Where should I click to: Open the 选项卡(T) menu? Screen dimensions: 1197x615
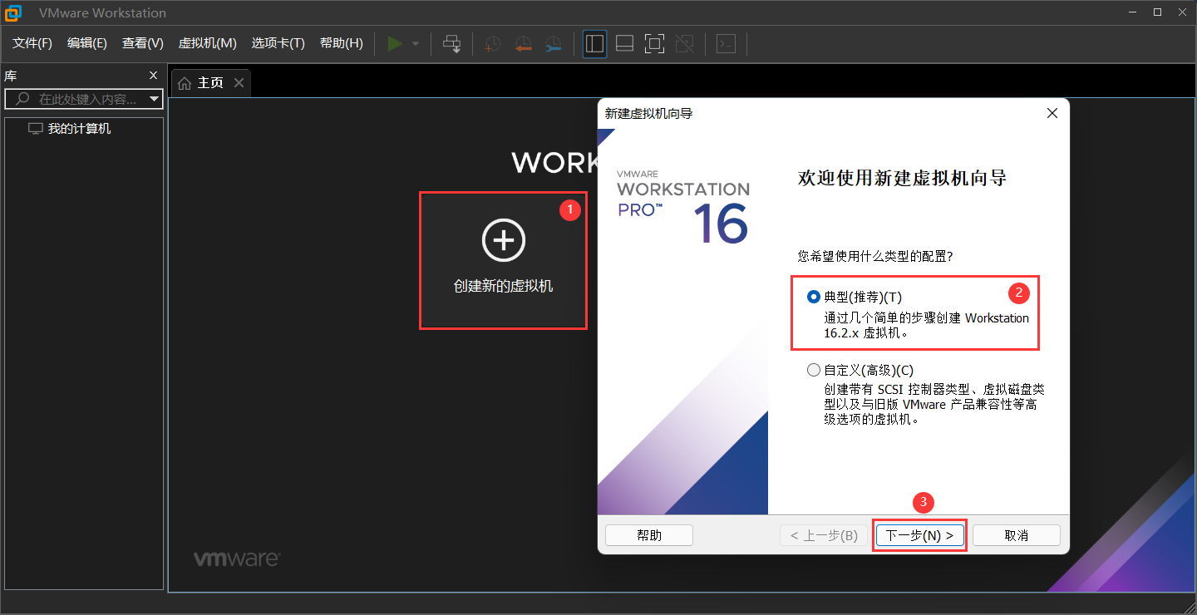point(278,43)
